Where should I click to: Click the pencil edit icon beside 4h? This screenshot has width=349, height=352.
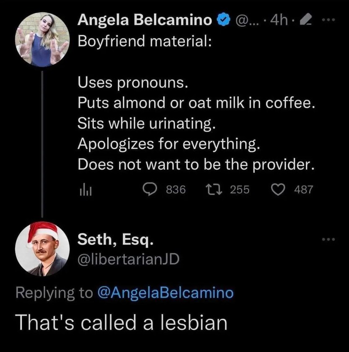tap(305, 20)
